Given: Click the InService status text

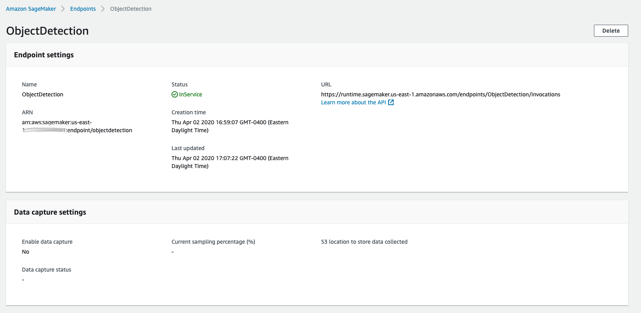Looking at the screenshot, I should point(190,94).
